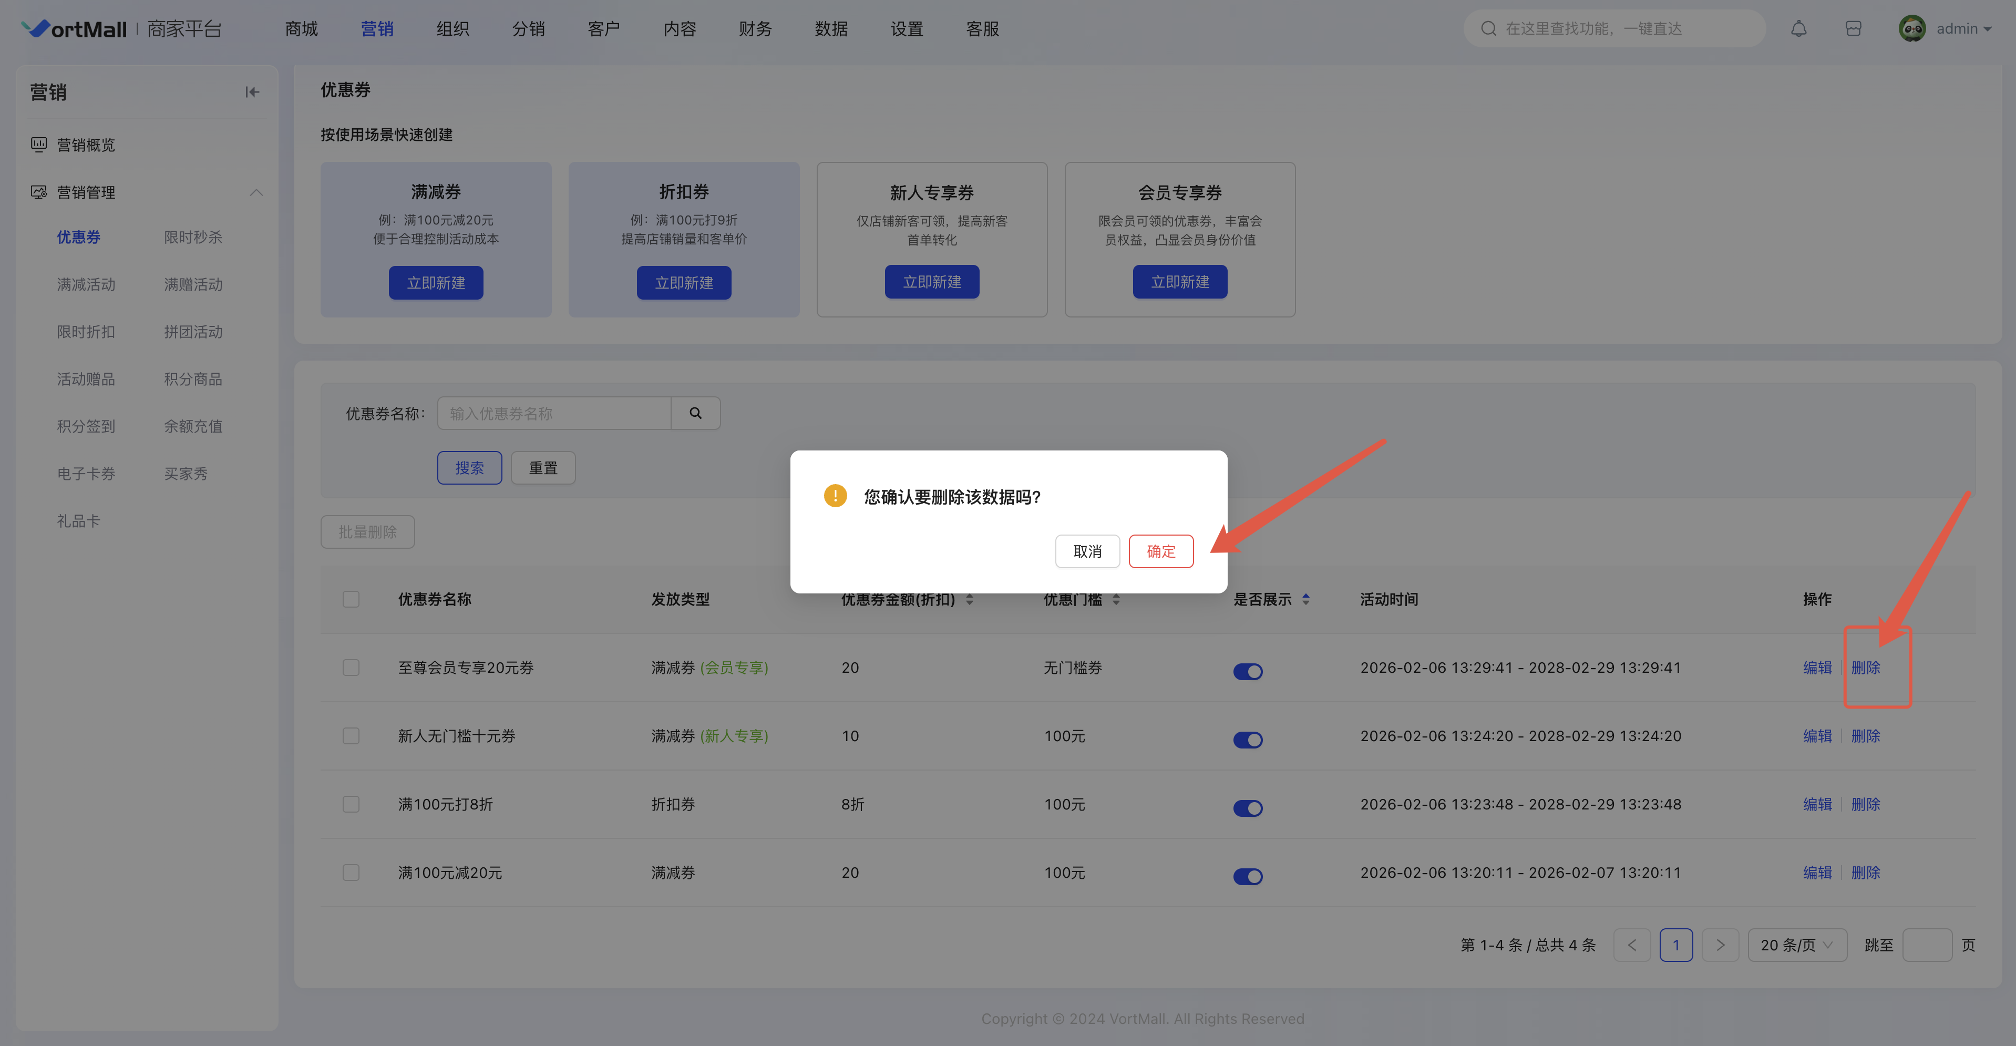Screen dimensions: 2016x1046
Task: Collapse the 营销管理 menu section
Action: [256, 192]
